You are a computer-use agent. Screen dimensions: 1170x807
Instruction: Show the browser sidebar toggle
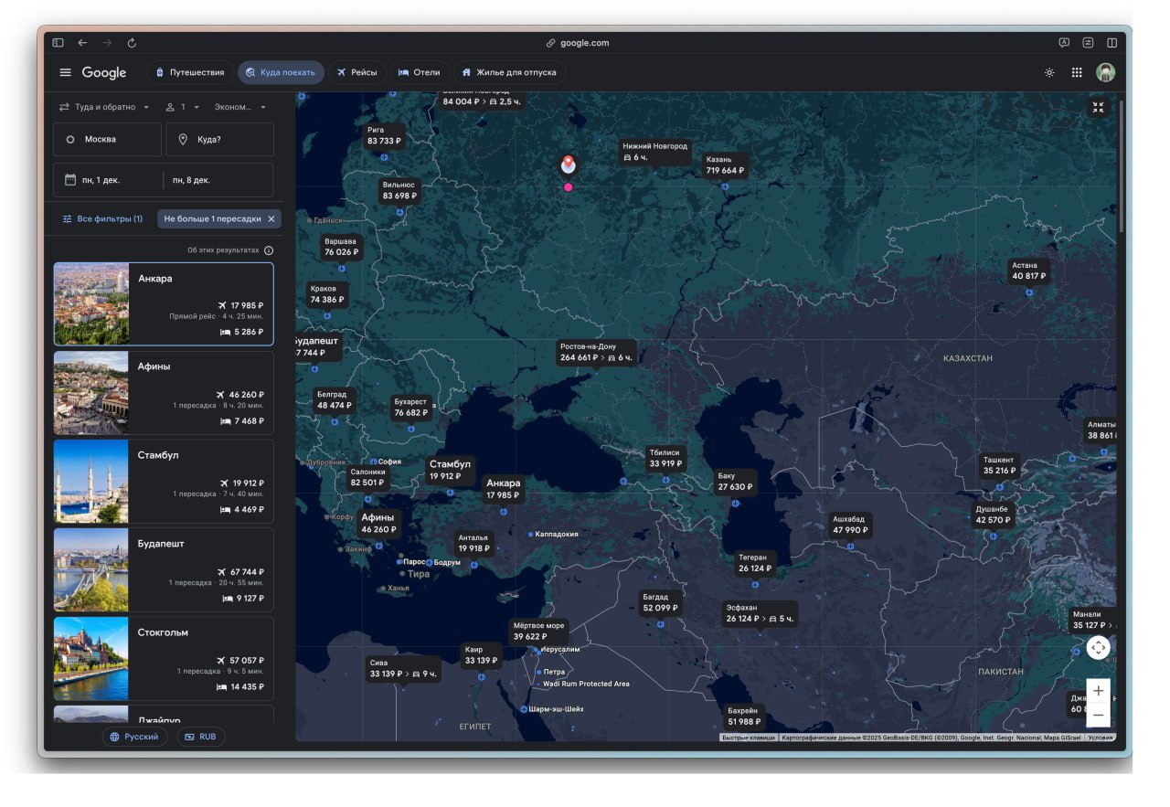coord(58,43)
